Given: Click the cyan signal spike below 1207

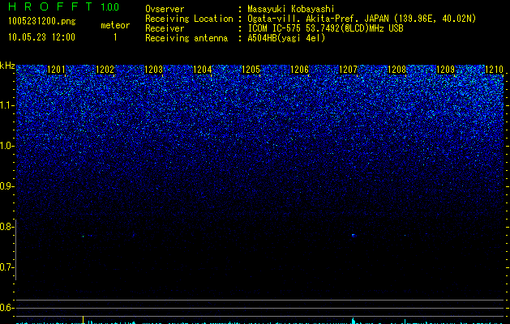Looking at the screenshot, I should [x=354, y=321].
